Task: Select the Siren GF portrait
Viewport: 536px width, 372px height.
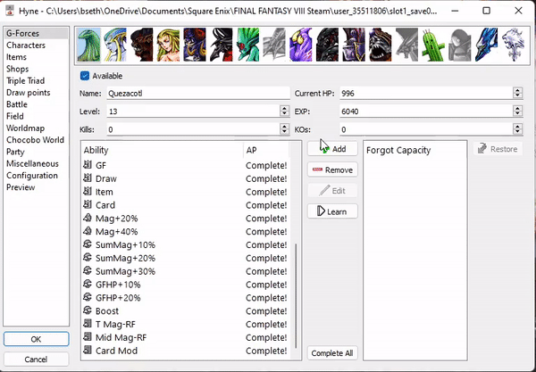Action: click(168, 45)
